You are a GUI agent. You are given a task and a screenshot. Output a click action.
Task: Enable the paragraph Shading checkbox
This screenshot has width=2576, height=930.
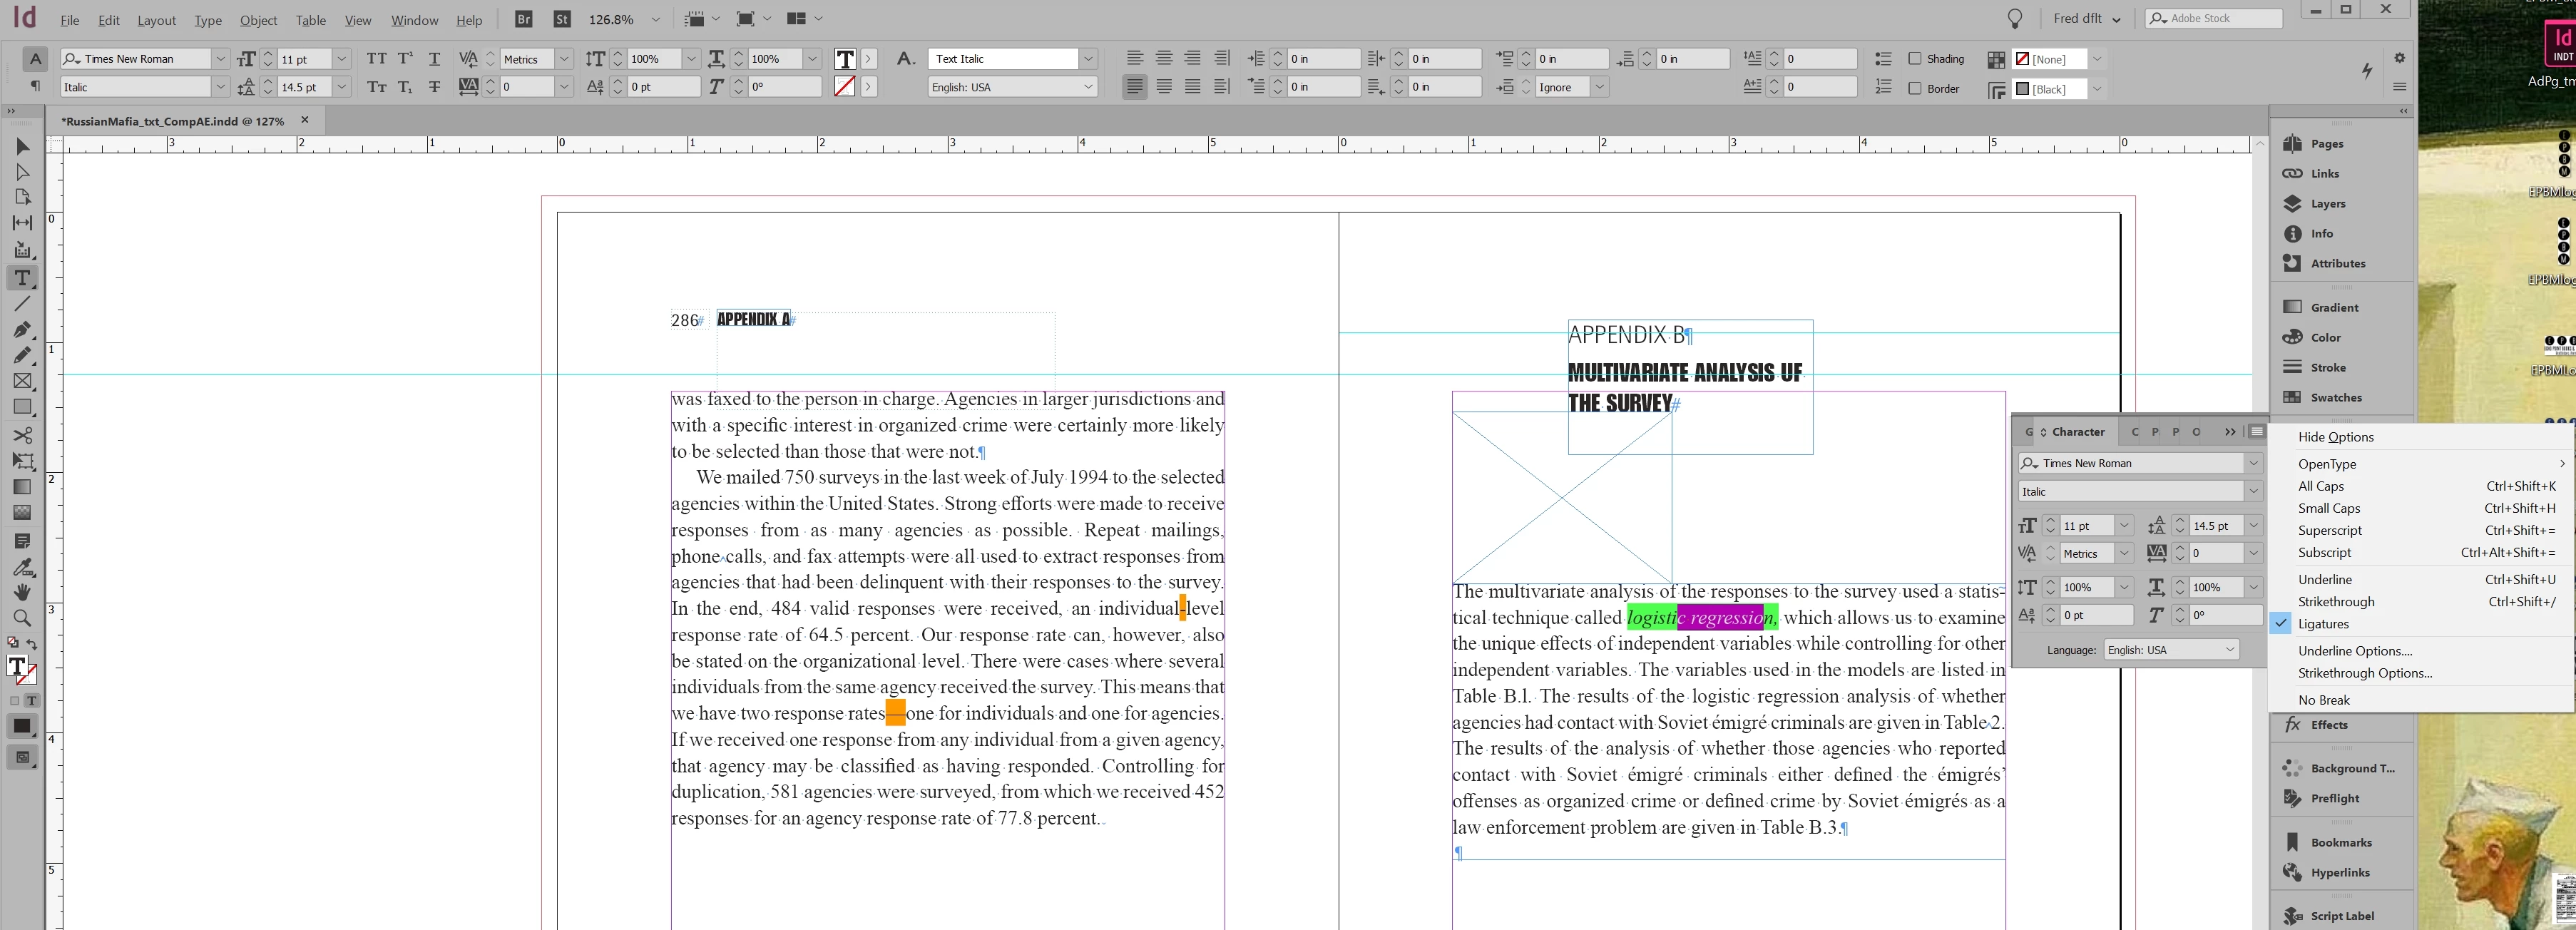tap(1914, 59)
